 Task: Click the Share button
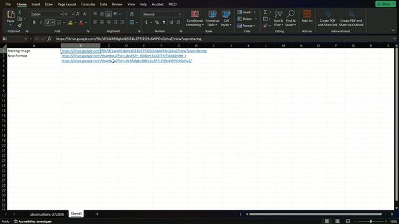tap(385, 4)
